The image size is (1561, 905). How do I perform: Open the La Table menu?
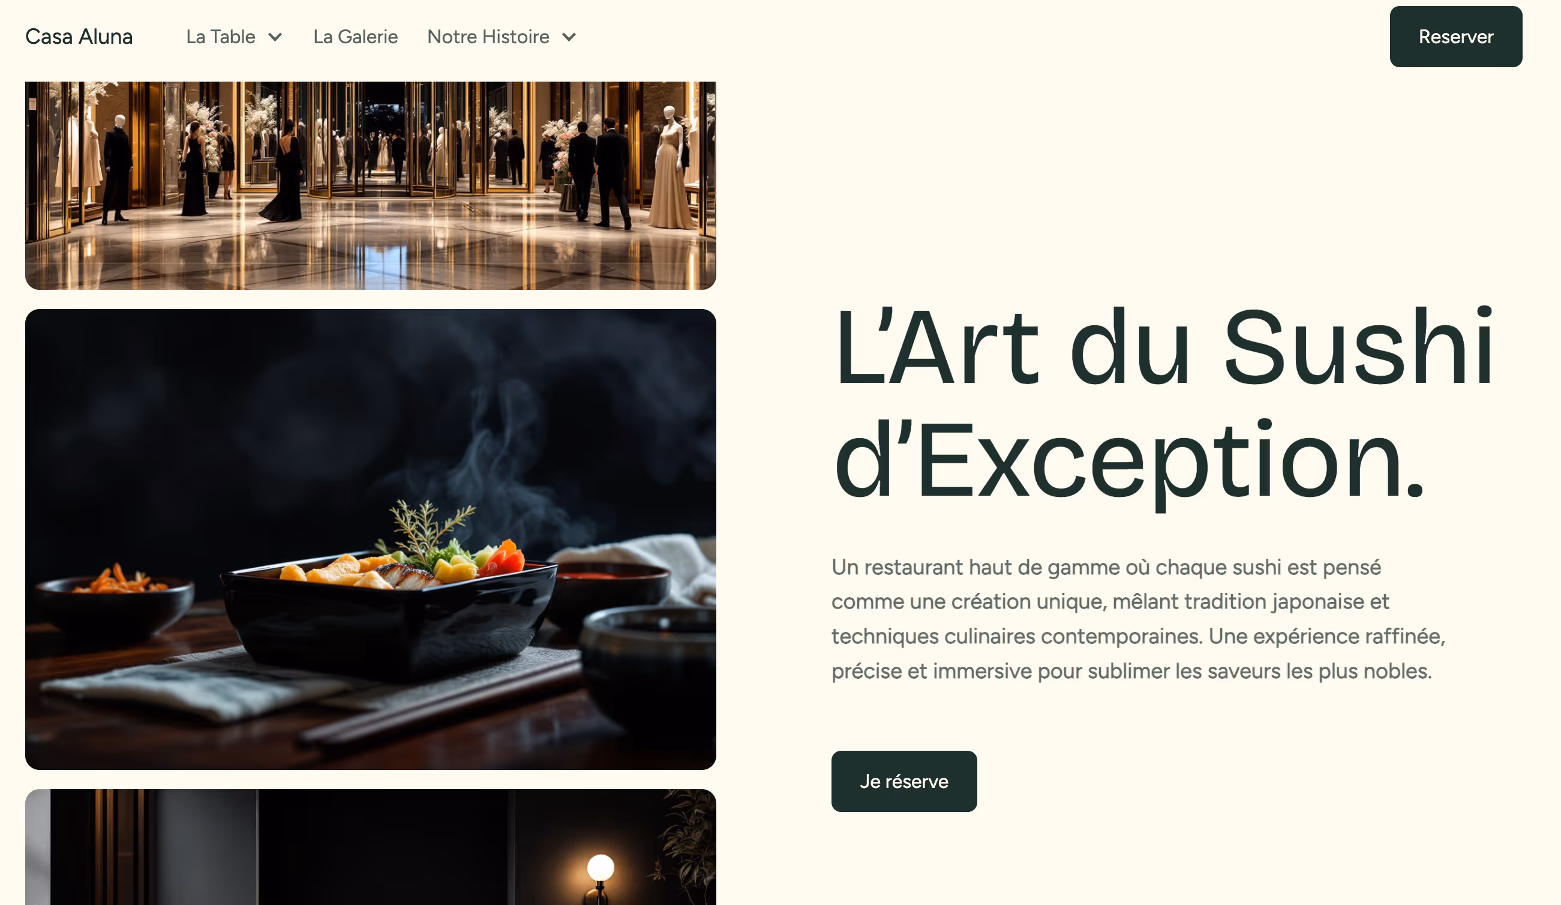coord(234,37)
